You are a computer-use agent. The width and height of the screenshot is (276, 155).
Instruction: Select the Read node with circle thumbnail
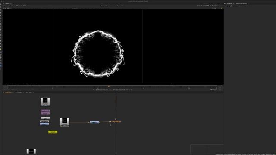65,122
